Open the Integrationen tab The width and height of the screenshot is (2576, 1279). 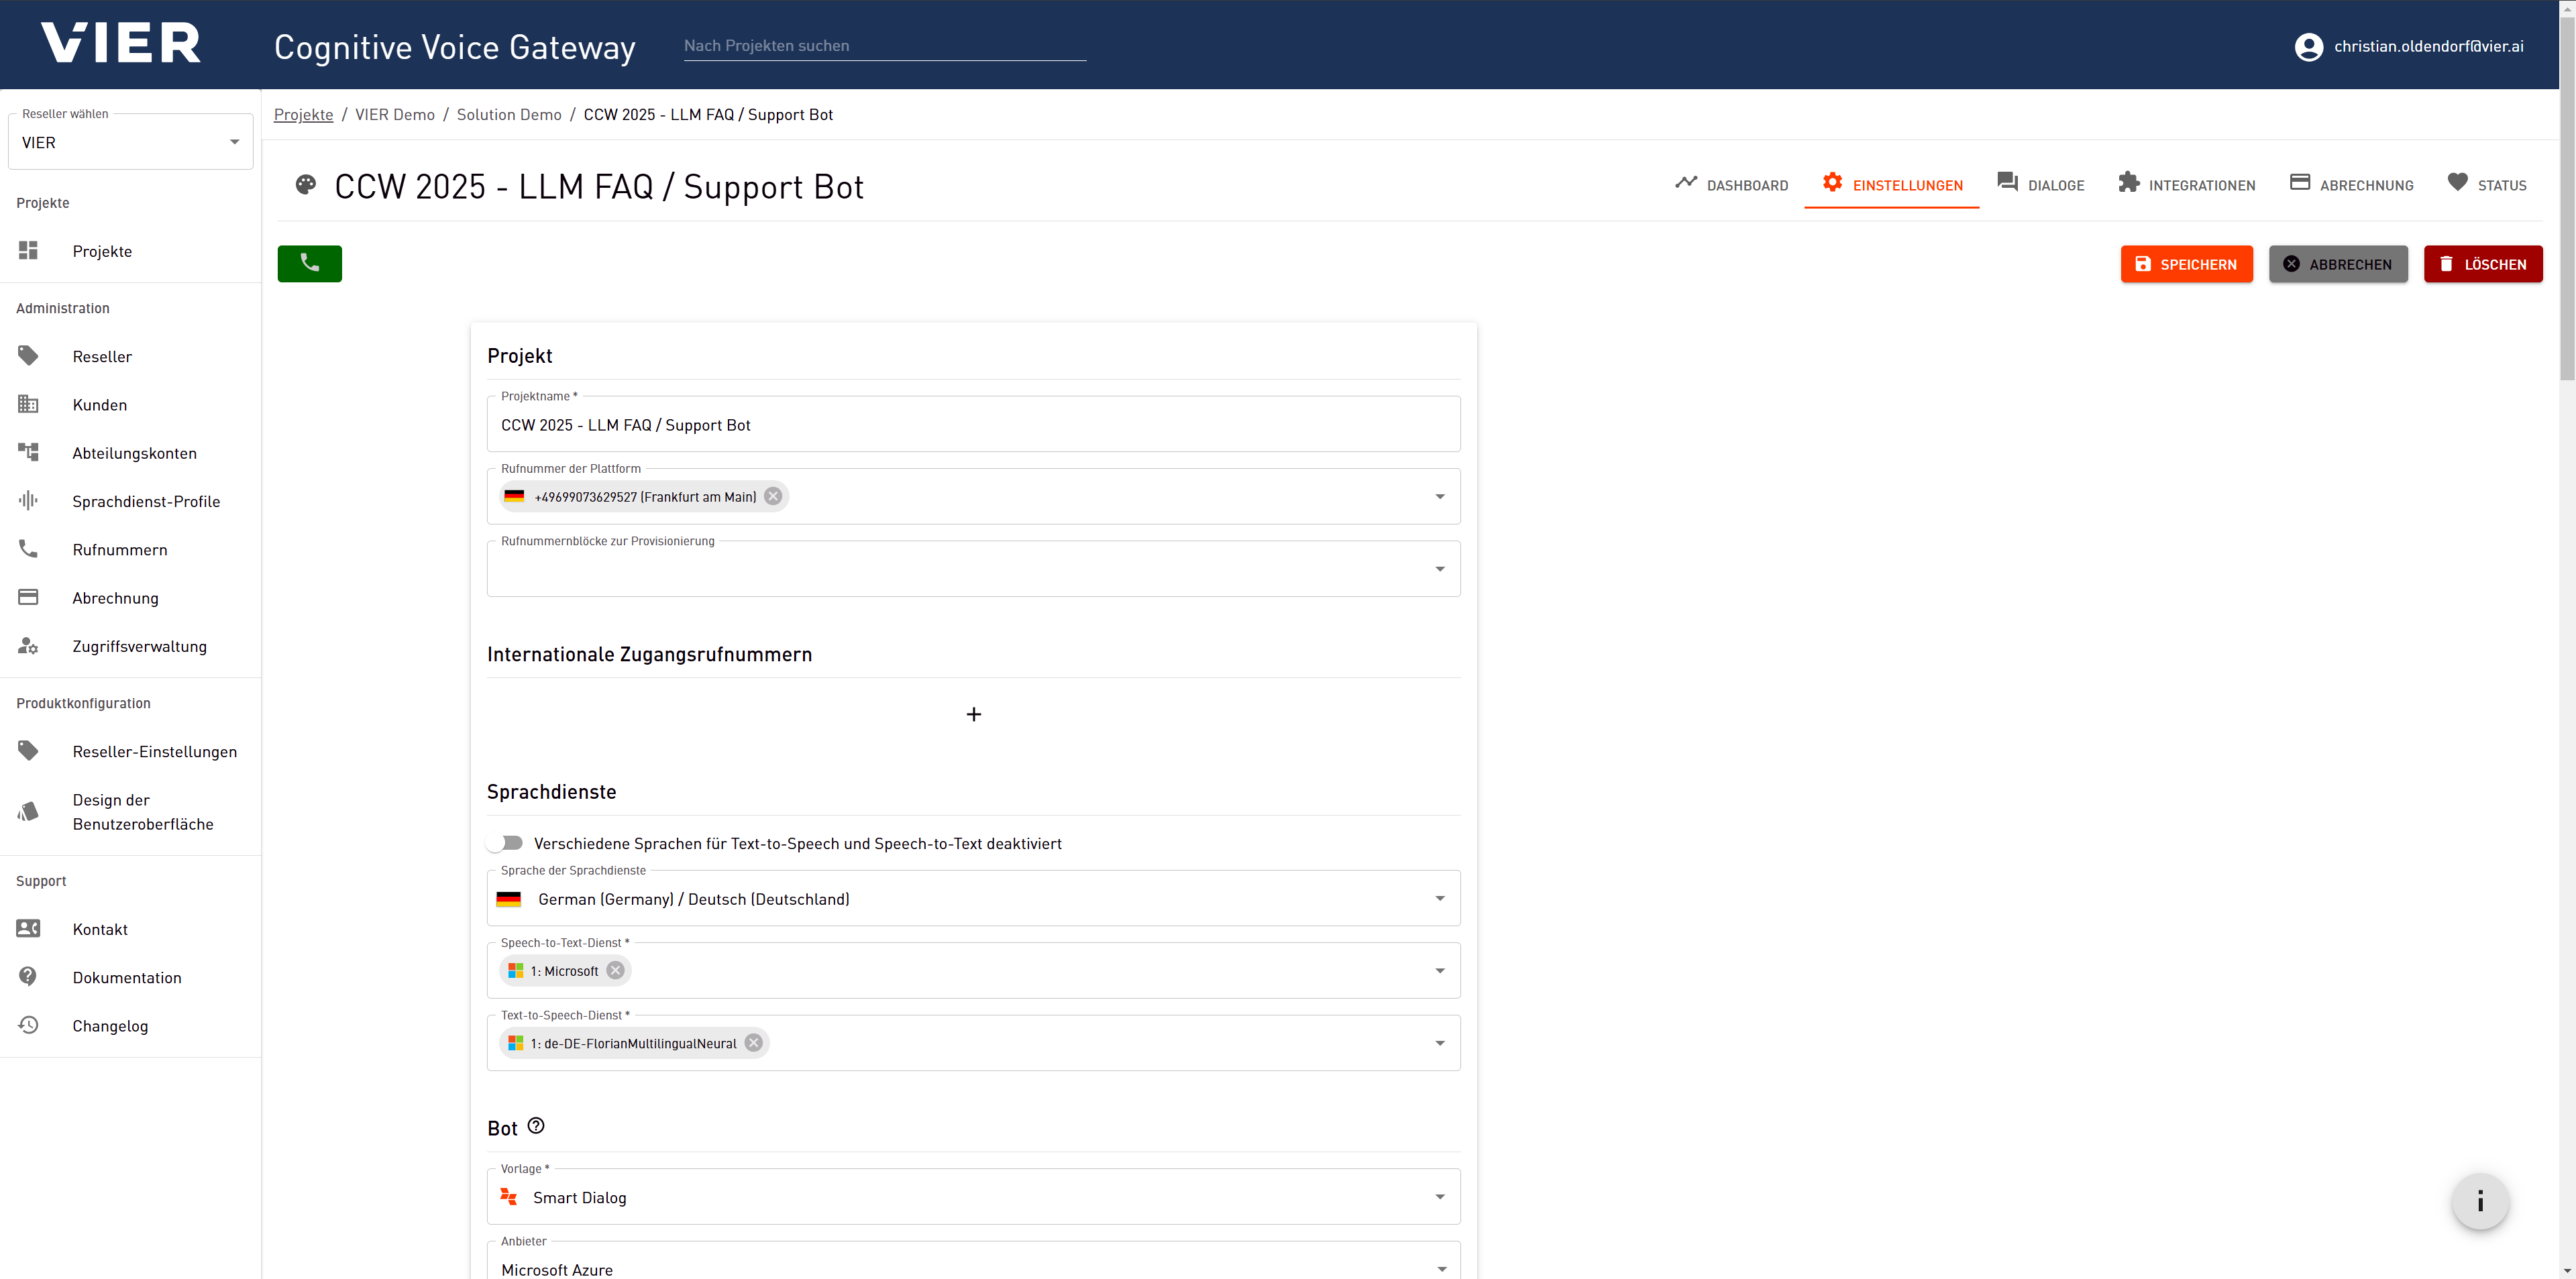2186,185
